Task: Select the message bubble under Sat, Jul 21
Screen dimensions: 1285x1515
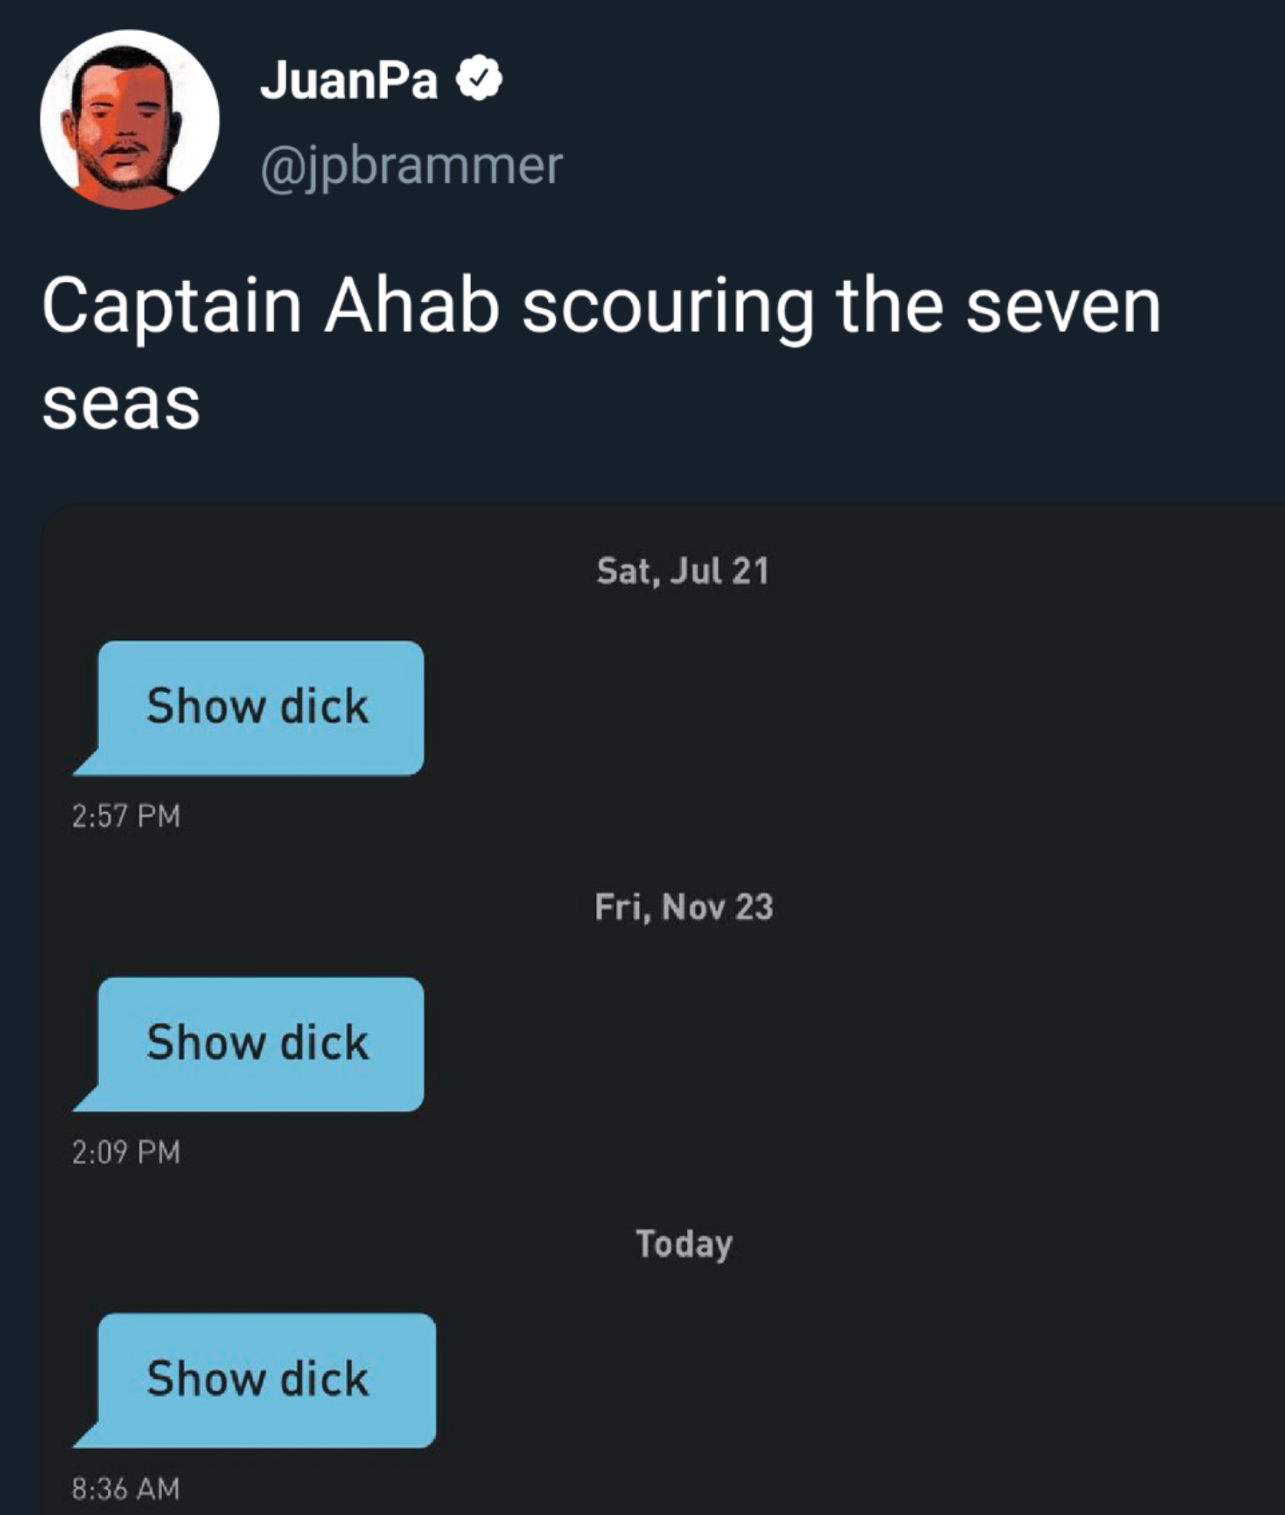Action: coord(260,707)
